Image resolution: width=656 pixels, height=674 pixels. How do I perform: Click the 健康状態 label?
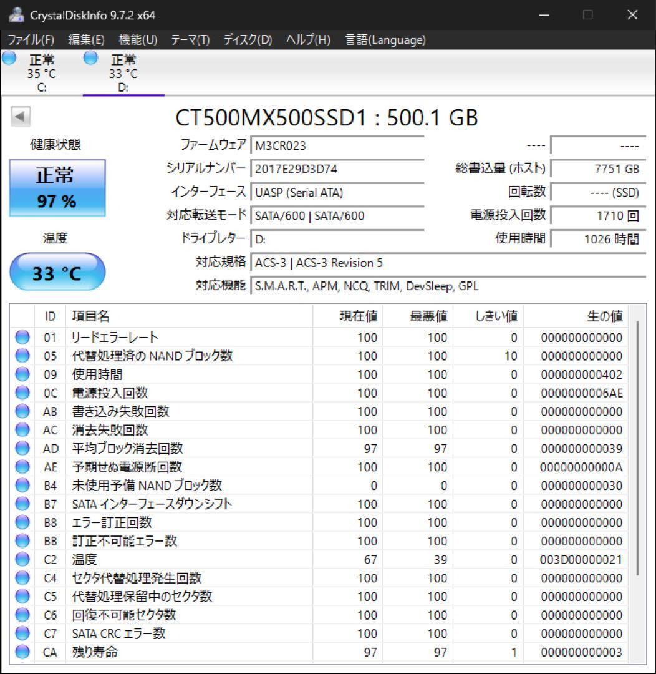coord(55,144)
